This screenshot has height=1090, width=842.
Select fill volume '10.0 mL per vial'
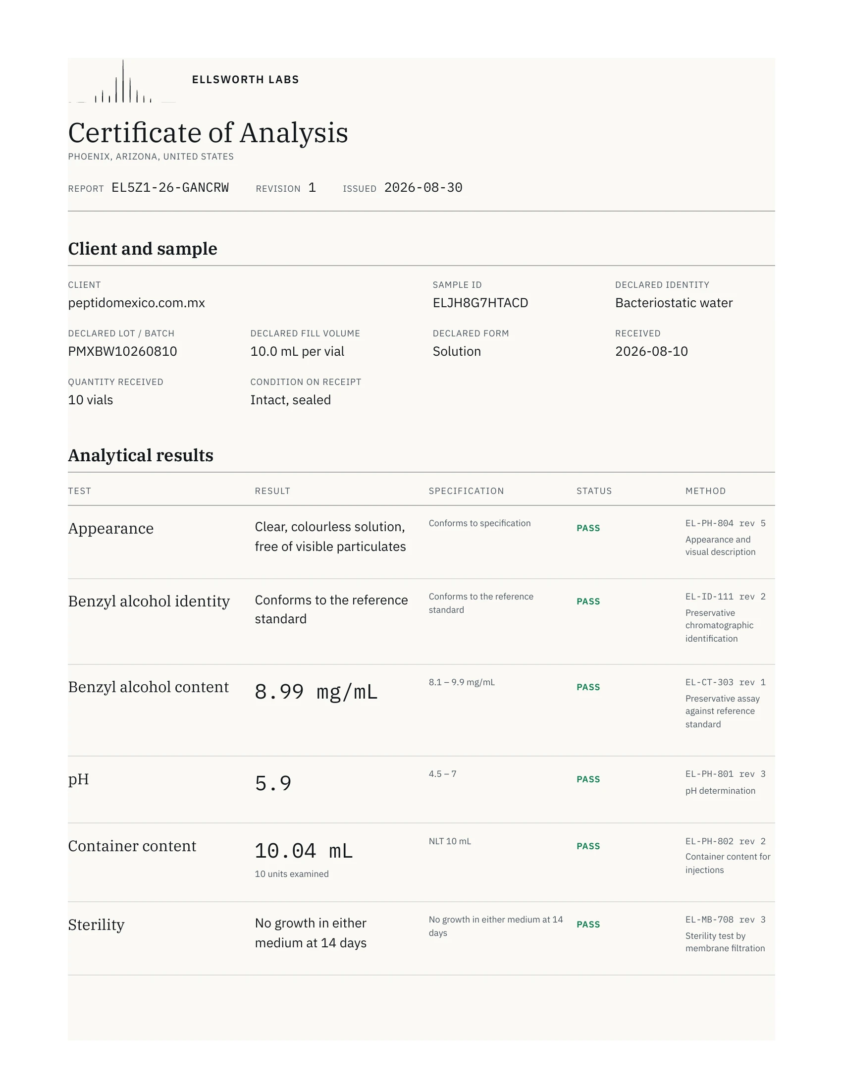pyautogui.click(x=297, y=351)
